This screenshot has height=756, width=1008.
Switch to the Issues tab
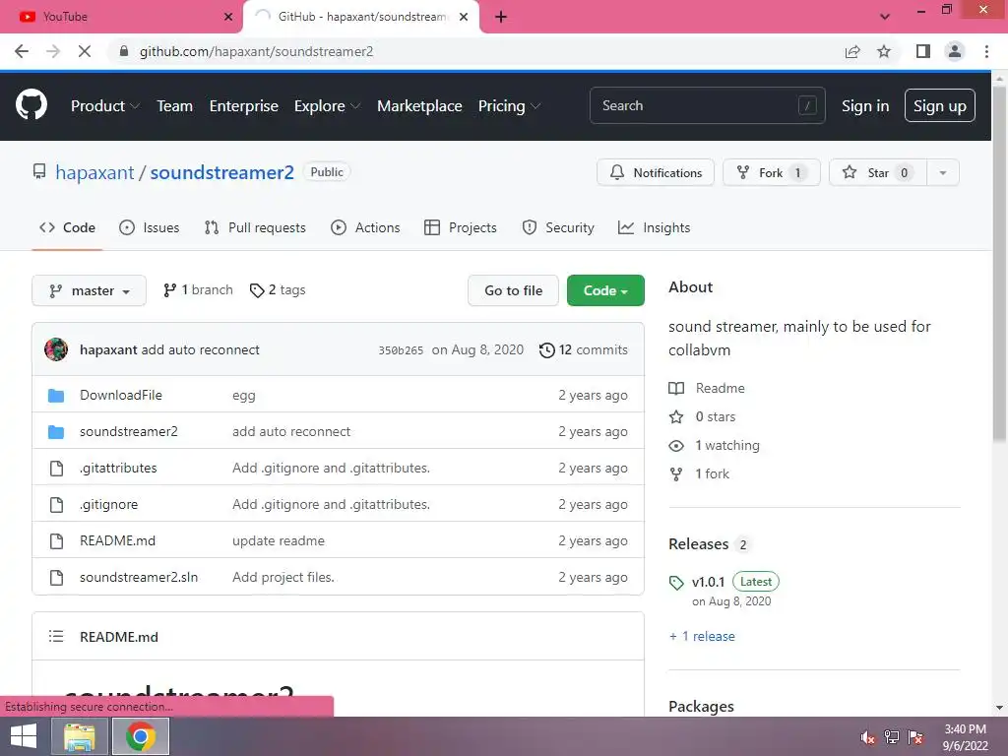[x=150, y=227]
